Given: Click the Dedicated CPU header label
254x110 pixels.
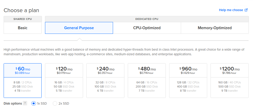Looking at the screenshot, I should click(147, 19).
